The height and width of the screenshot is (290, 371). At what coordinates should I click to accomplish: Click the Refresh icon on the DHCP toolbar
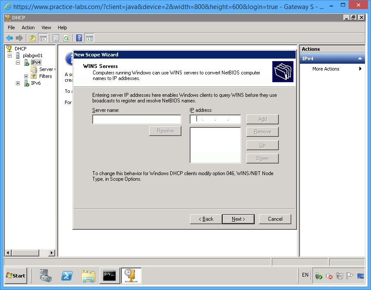tap(67, 38)
